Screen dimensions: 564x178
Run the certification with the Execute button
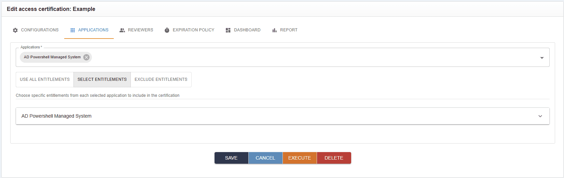[x=300, y=158]
